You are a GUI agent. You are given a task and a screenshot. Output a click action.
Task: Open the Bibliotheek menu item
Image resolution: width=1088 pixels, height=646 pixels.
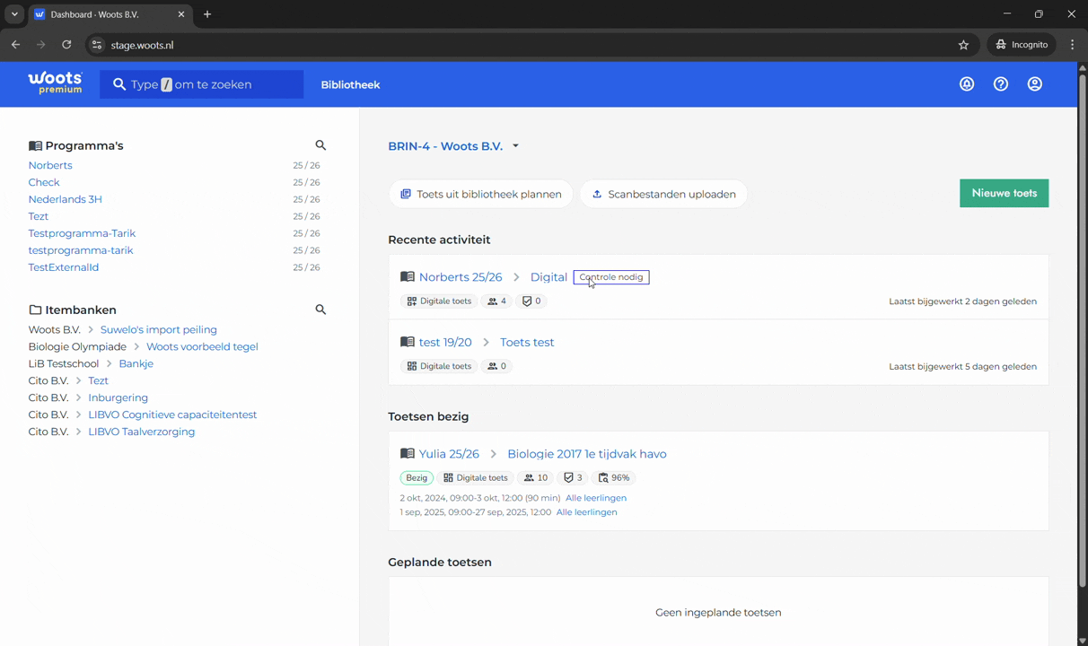click(350, 84)
